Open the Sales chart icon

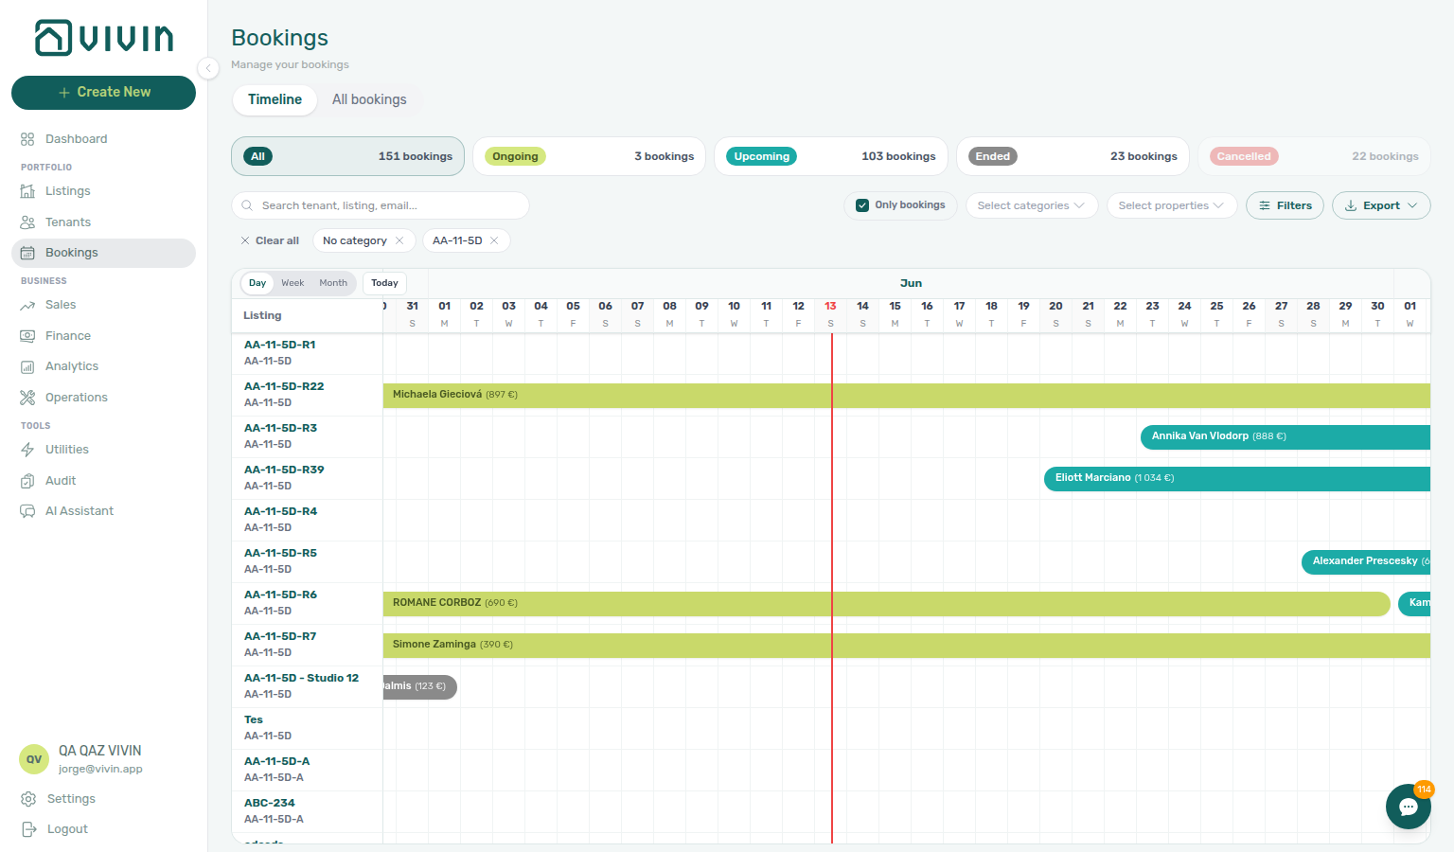(x=27, y=305)
